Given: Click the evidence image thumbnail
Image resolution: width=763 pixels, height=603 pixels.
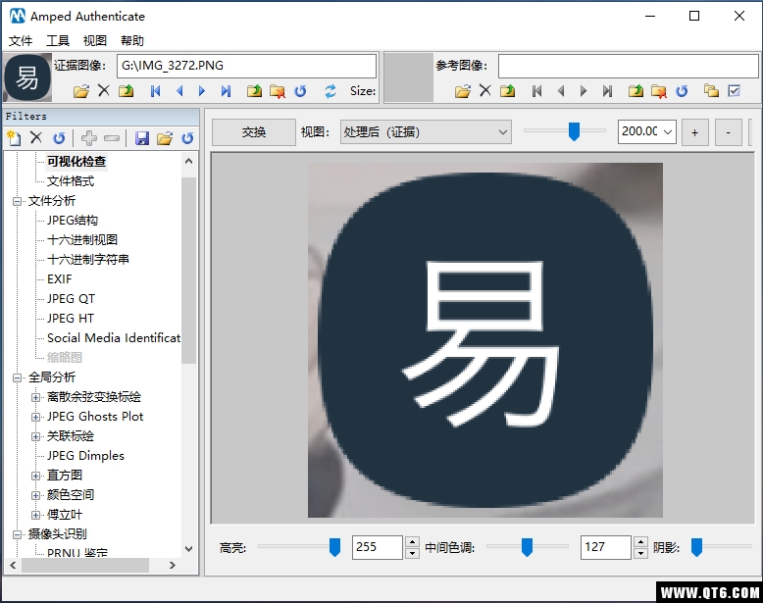Looking at the screenshot, I should coord(27,77).
